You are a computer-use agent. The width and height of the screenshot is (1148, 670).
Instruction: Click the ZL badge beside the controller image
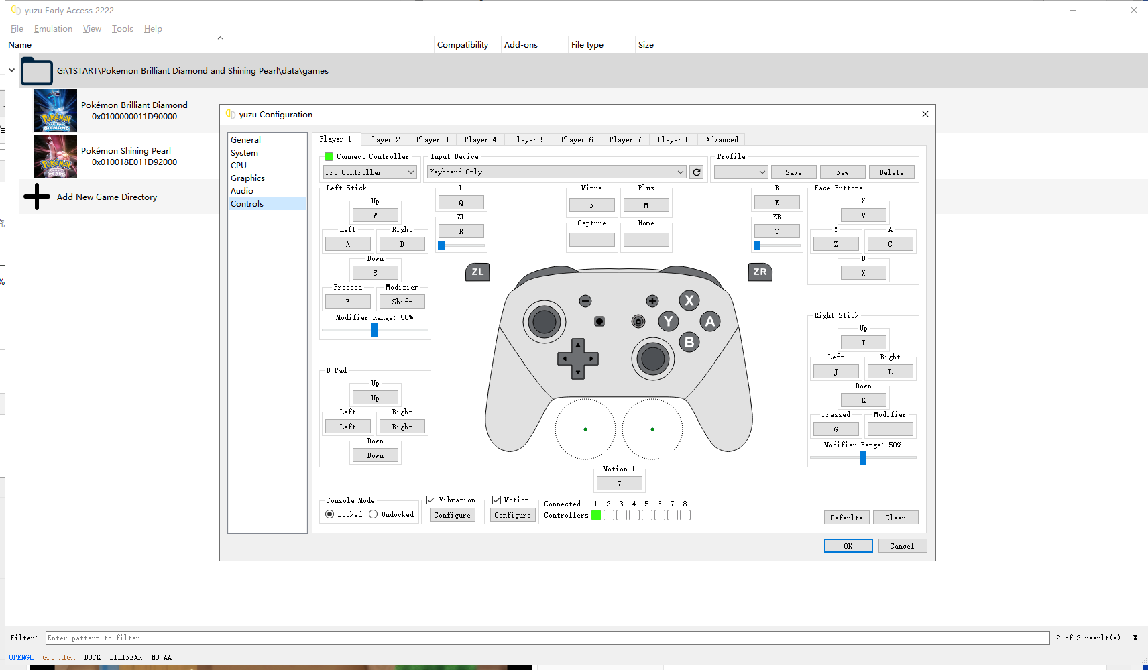point(477,272)
